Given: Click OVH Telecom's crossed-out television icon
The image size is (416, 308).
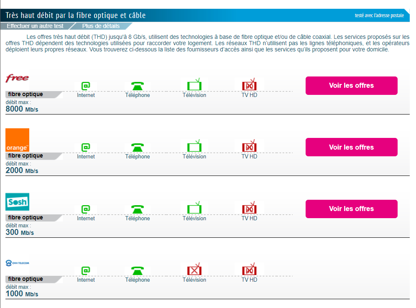Looking at the screenshot, I should [x=194, y=270].
